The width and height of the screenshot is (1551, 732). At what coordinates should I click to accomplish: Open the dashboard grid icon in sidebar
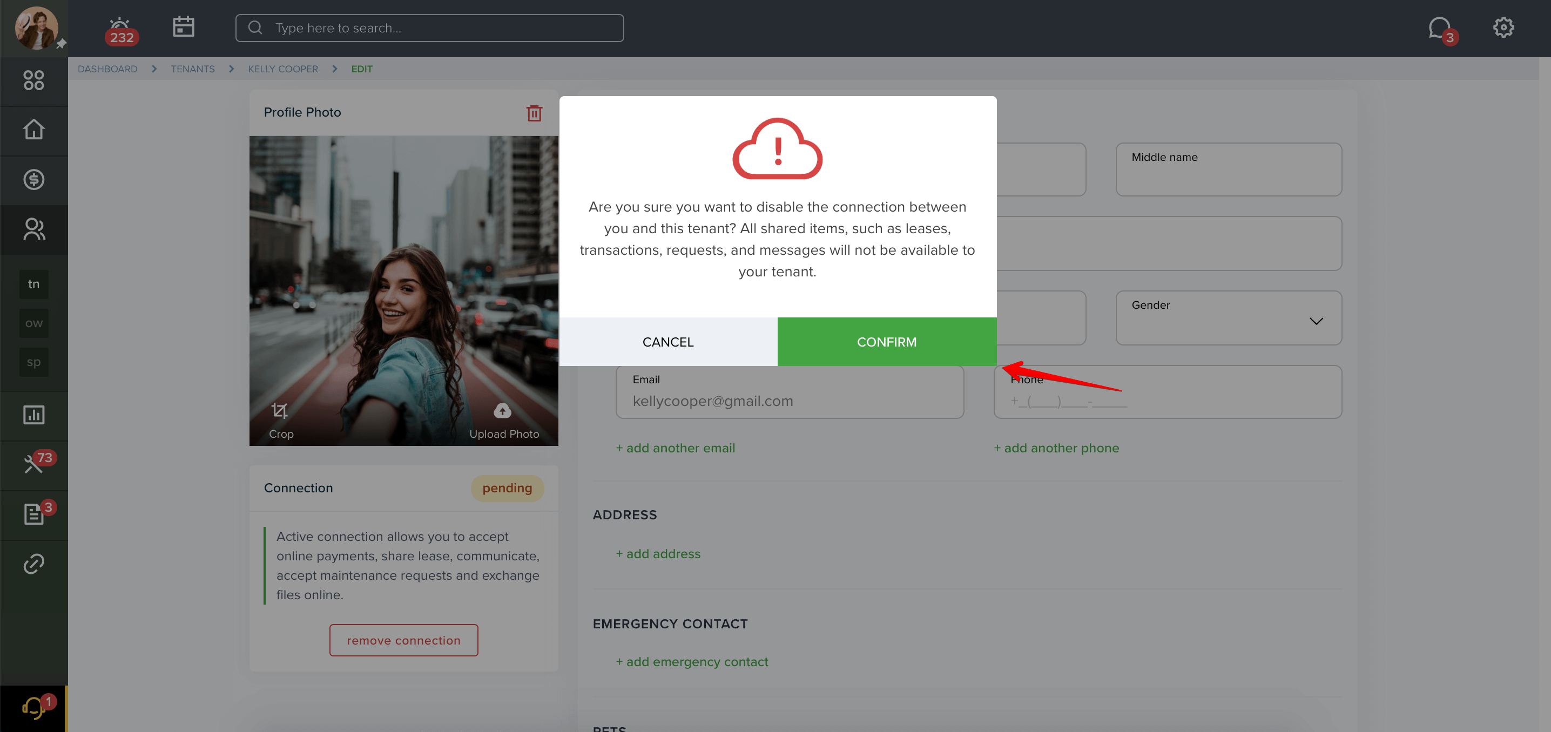coord(33,80)
